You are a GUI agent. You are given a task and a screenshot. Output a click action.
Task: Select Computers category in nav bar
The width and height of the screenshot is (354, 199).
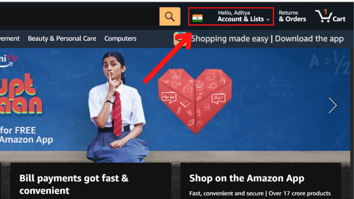pyautogui.click(x=120, y=38)
